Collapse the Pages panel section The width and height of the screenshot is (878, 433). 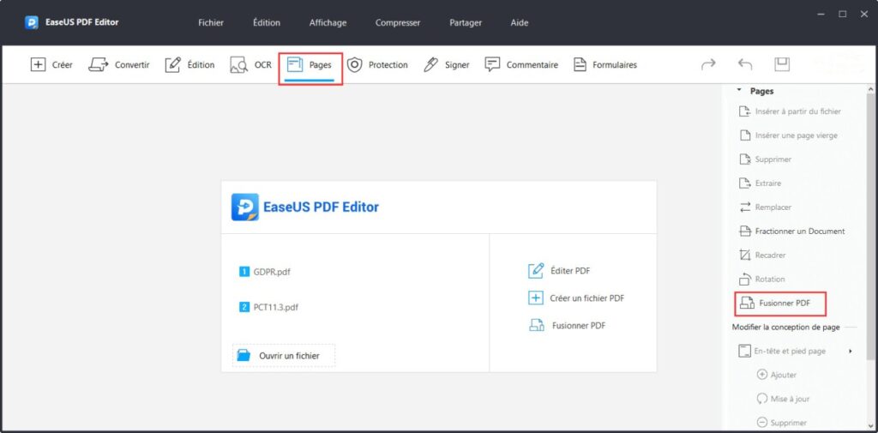coord(739,90)
